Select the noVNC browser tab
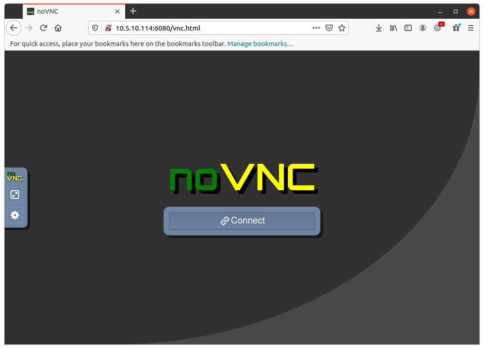Image resolution: width=484 pixels, height=349 pixels. pos(74,11)
